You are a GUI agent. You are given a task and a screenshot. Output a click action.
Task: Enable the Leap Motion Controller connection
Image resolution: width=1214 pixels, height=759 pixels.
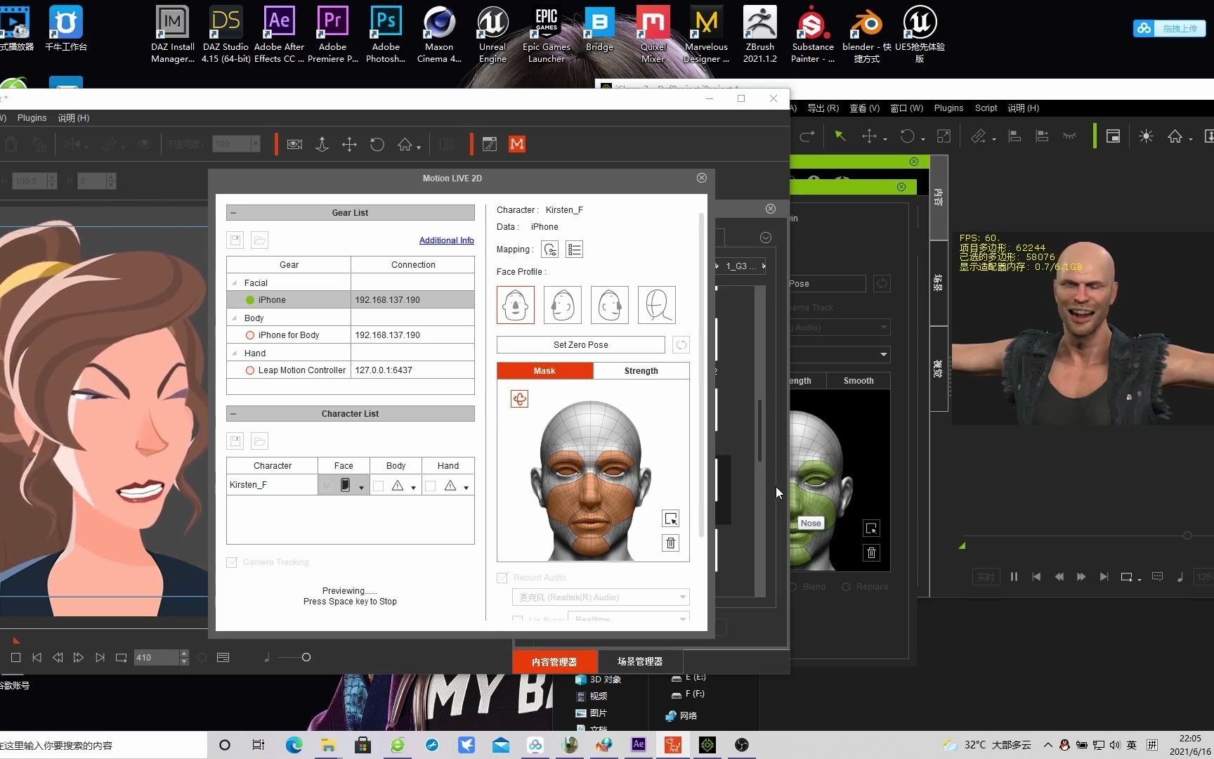[249, 370]
